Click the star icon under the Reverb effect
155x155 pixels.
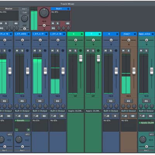click(x=28, y=129)
